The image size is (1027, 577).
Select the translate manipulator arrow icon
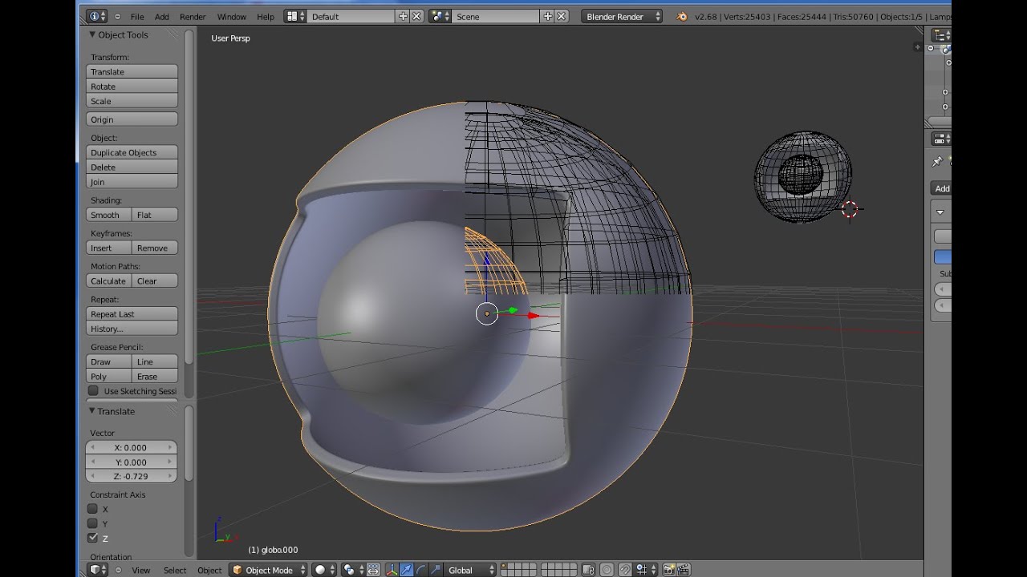click(x=406, y=570)
